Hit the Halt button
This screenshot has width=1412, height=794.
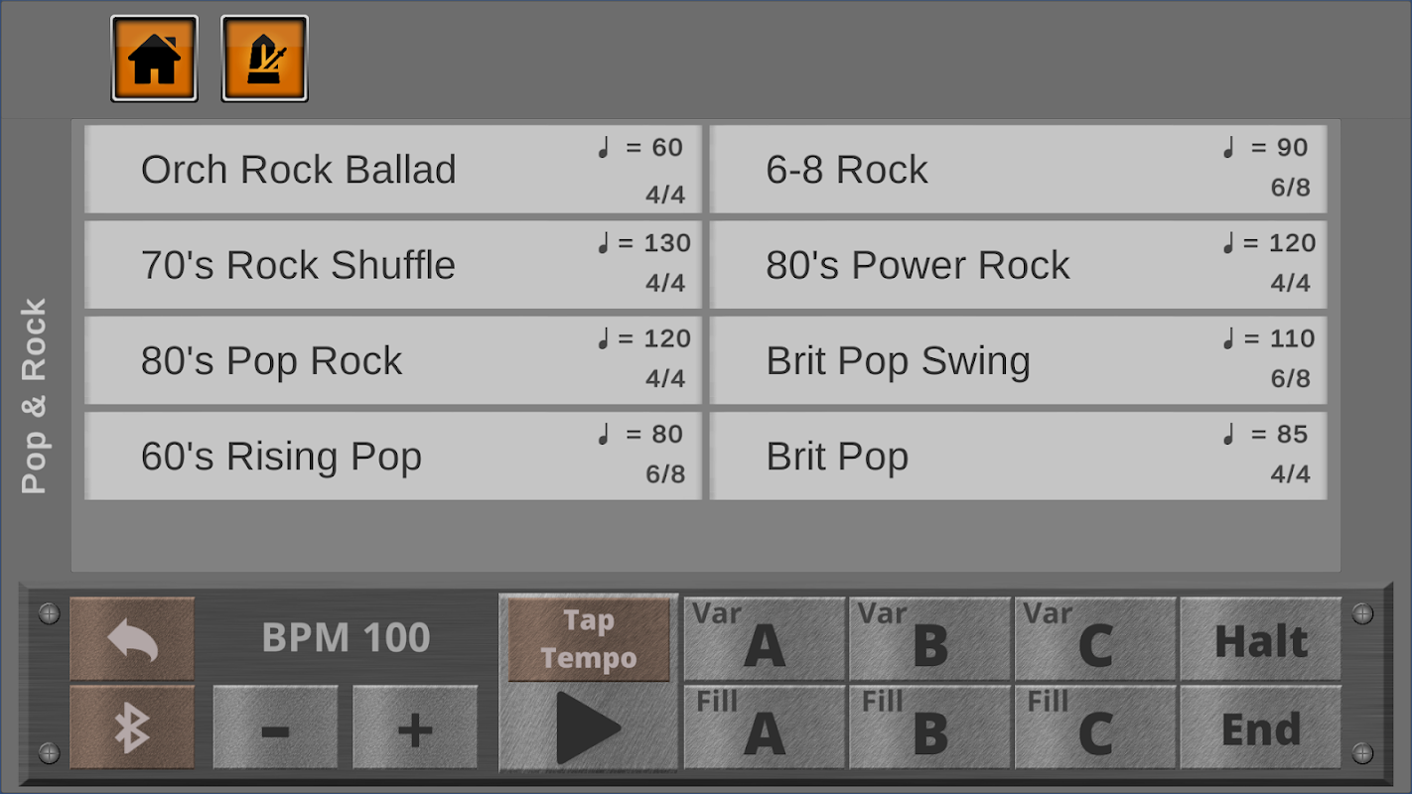coord(1260,639)
